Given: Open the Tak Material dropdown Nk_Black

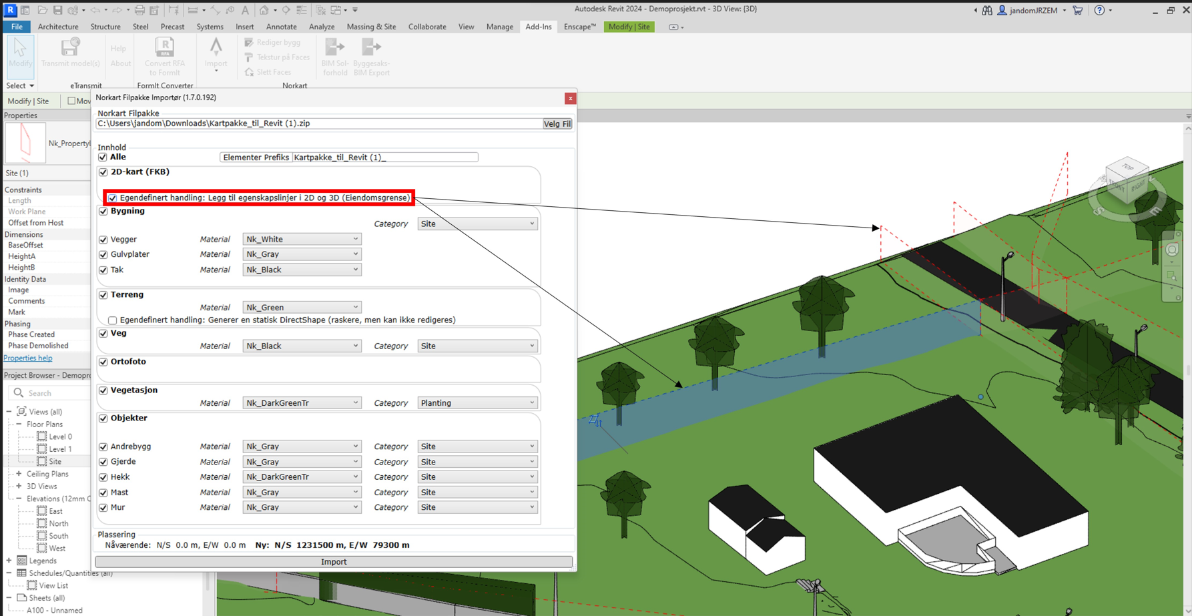Looking at the screenshot, I should click(302, 270).
